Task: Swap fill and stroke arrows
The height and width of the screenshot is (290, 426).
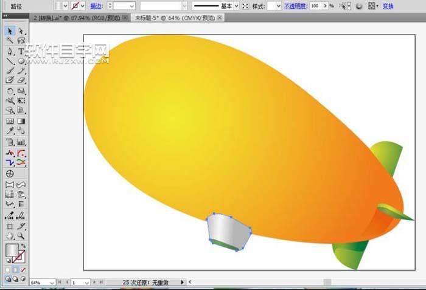Action: [24, 246]
